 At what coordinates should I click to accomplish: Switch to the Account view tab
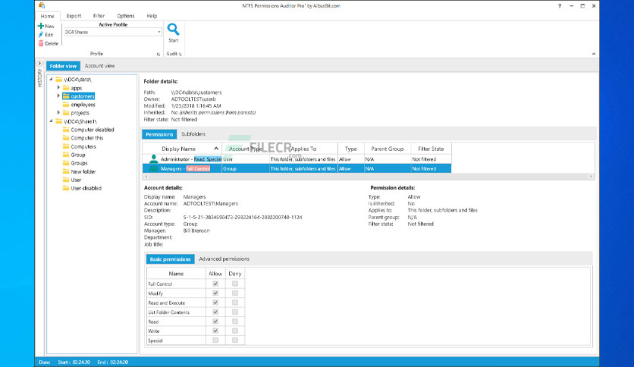[99, 66]
